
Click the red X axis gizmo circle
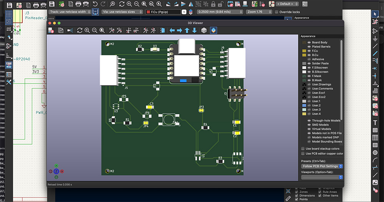(62, 171)
